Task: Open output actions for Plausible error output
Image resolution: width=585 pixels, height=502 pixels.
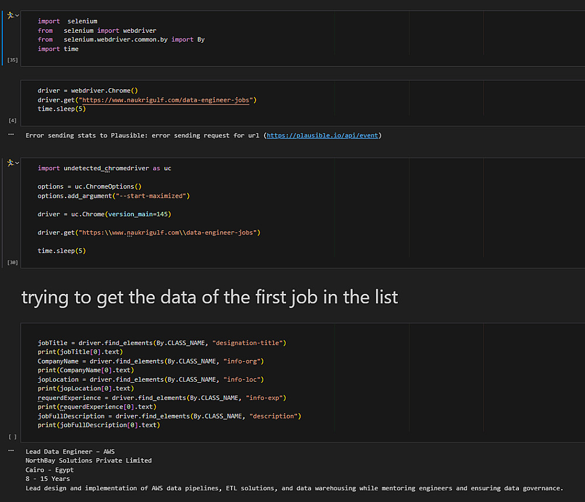Action: [11, 134]
